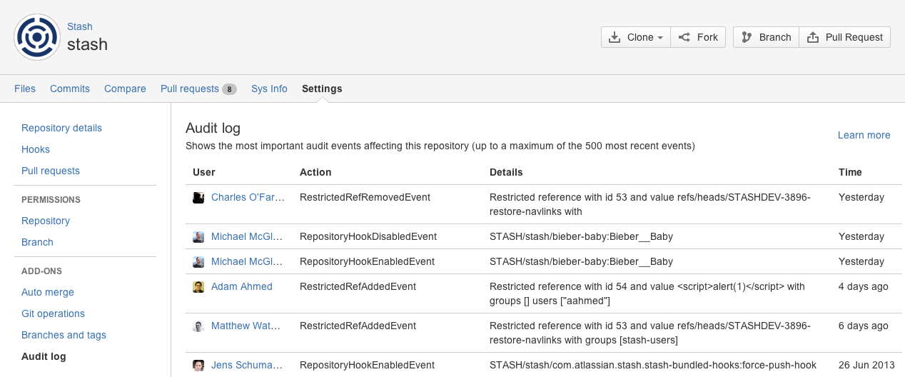Select Audit log in sidebar
This screenshot has width=905, height=377.
pos(44,356)
